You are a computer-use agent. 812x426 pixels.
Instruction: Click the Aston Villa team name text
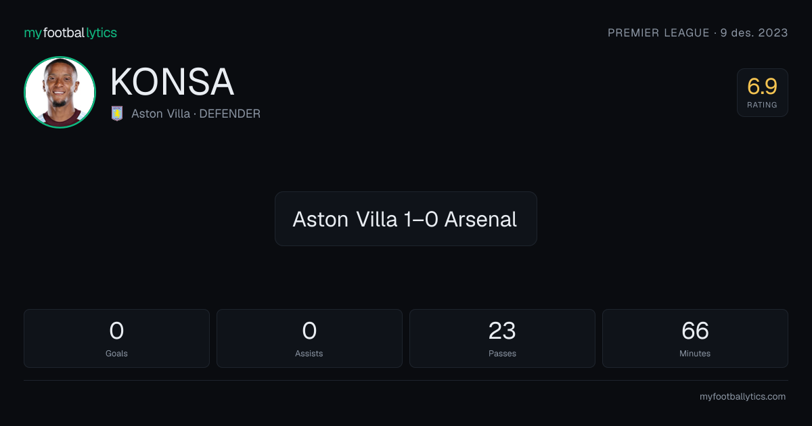click(160, 114)
